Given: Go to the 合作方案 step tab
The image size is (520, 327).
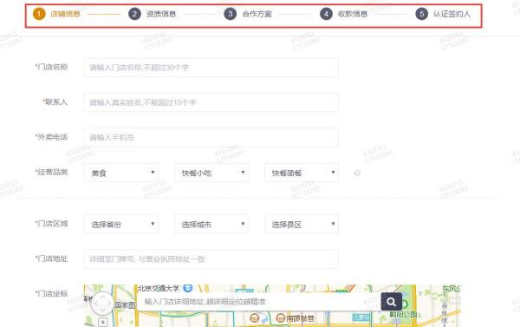Looking at the screenshot, I should 257,14.
